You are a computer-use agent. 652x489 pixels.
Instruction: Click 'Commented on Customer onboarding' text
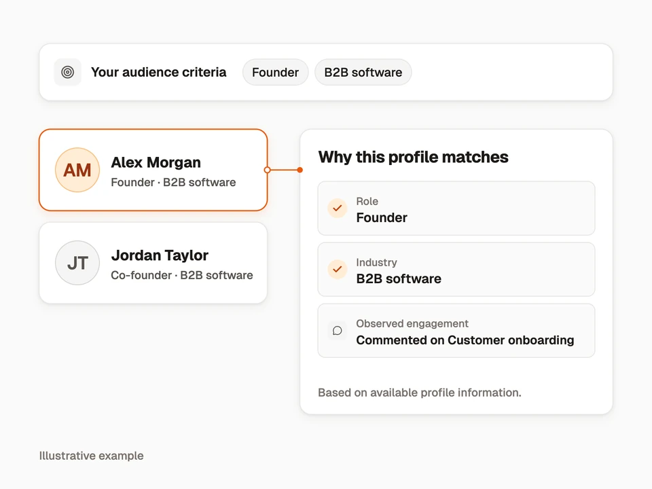[465, 340]
